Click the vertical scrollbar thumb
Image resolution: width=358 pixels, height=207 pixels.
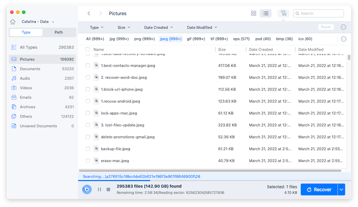tap(349, 57)
